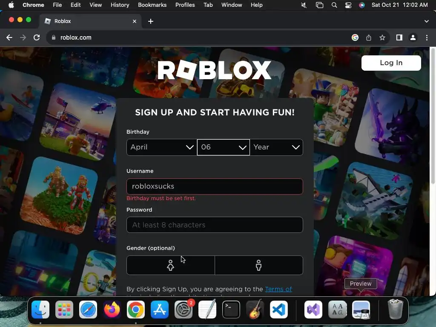
Task: Open Firefox from the Dock
Action: (112, 310)
